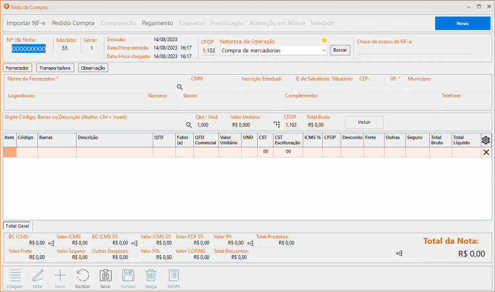Viewport: 495px width, 292px height.
Task: Click the ICMS % column header
Action: [x=313, y=140]
